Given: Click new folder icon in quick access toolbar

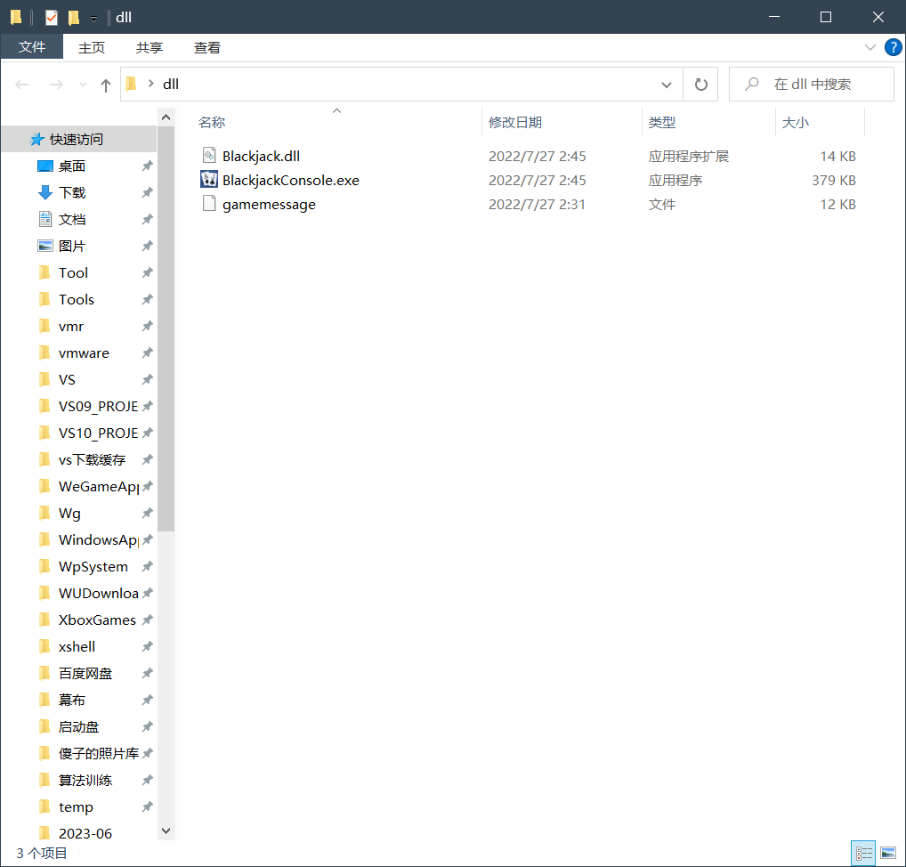Looking at the screenshot, I should [x=73, y=17].
